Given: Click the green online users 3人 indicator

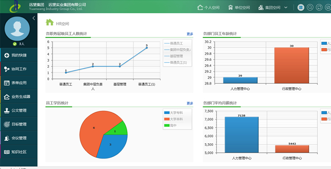Looking at the screenshot, I should (19, 44).
